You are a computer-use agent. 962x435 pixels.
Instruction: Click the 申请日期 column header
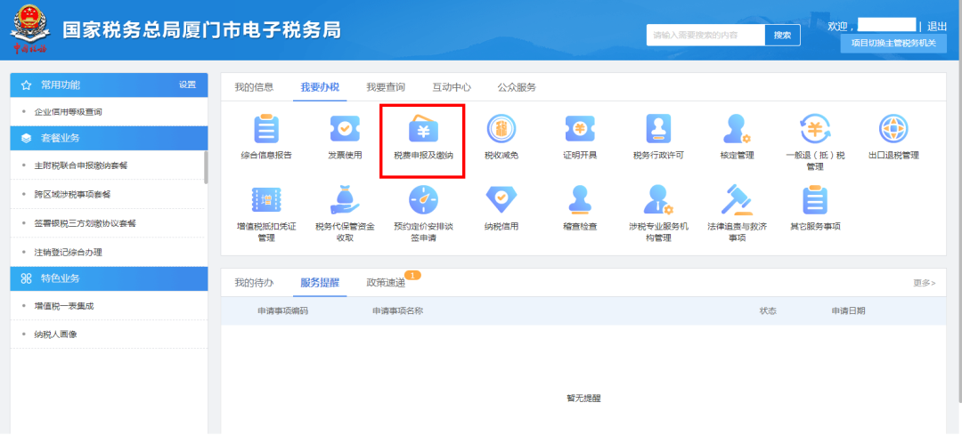(849, 310)
